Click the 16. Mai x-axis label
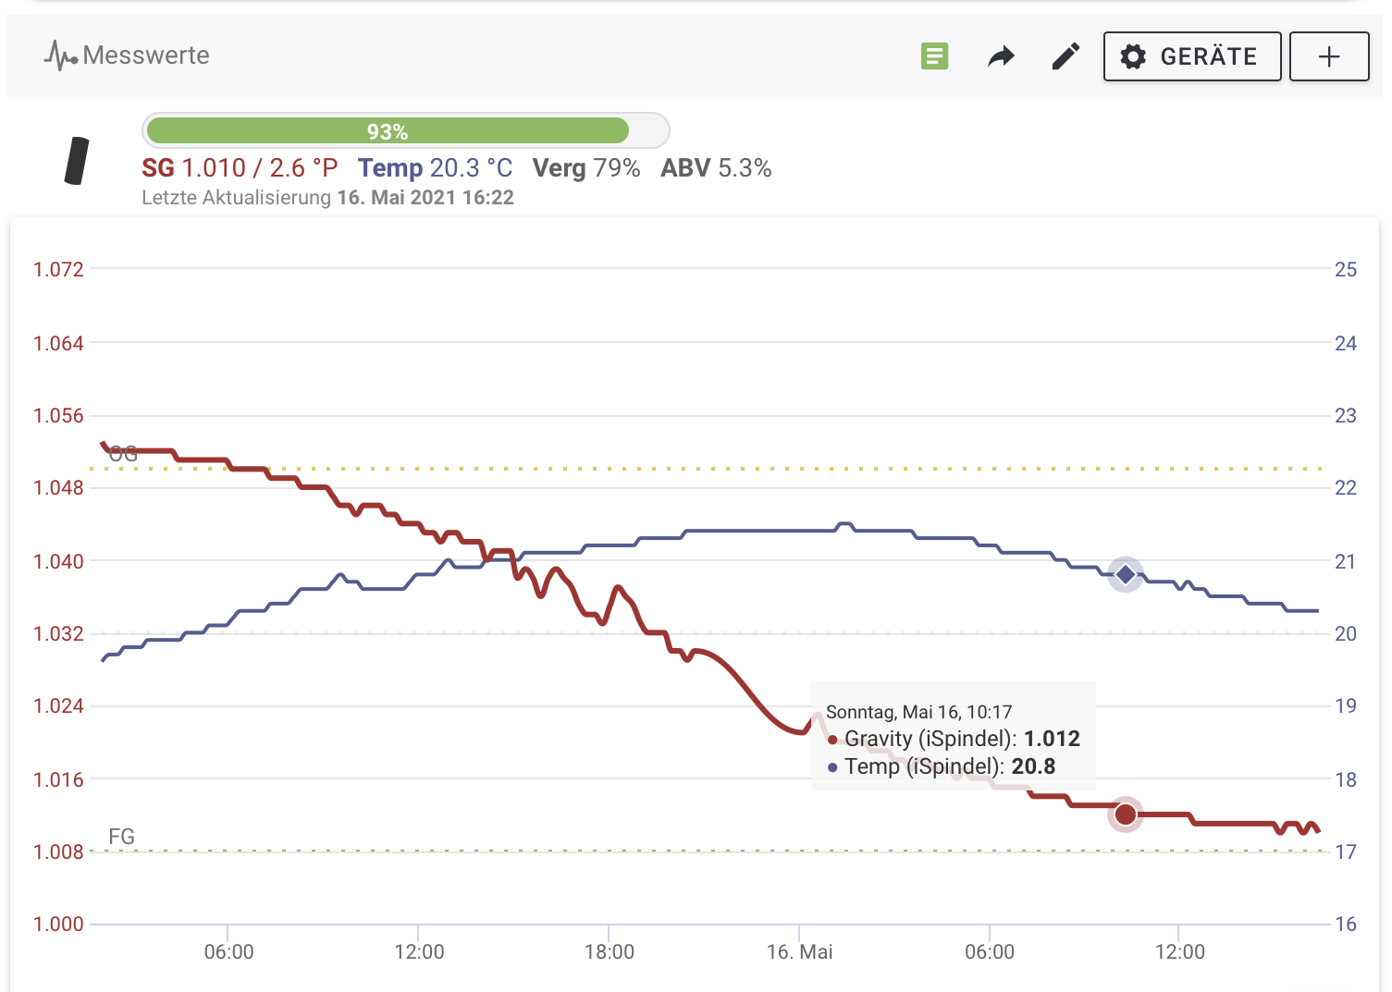This screenshot has width=1392, height=992. coord(800,952)
